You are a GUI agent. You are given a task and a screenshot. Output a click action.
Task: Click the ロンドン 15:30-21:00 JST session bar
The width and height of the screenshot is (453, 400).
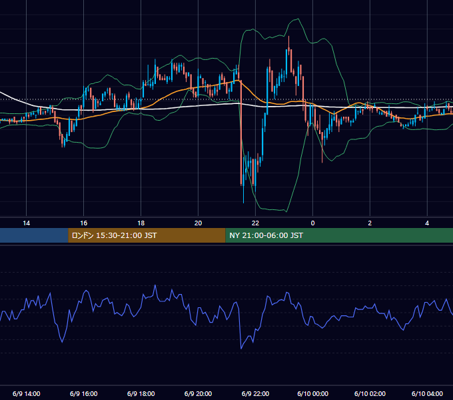click(x=147, y=235)
